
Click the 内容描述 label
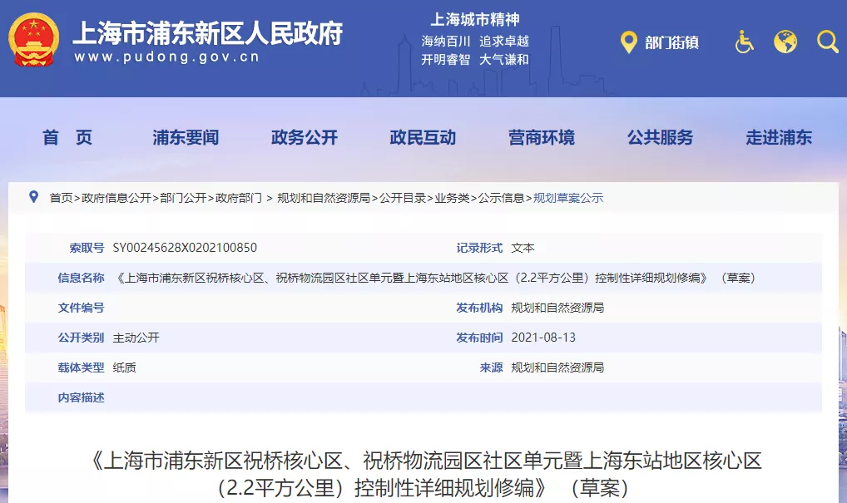tap(81, 397)
